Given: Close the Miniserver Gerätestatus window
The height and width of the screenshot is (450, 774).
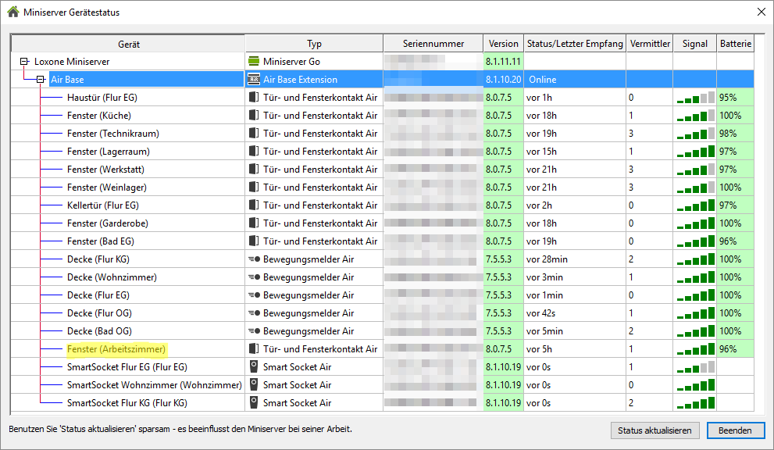Looking at the screenshot, I should [x=762, y=12].
